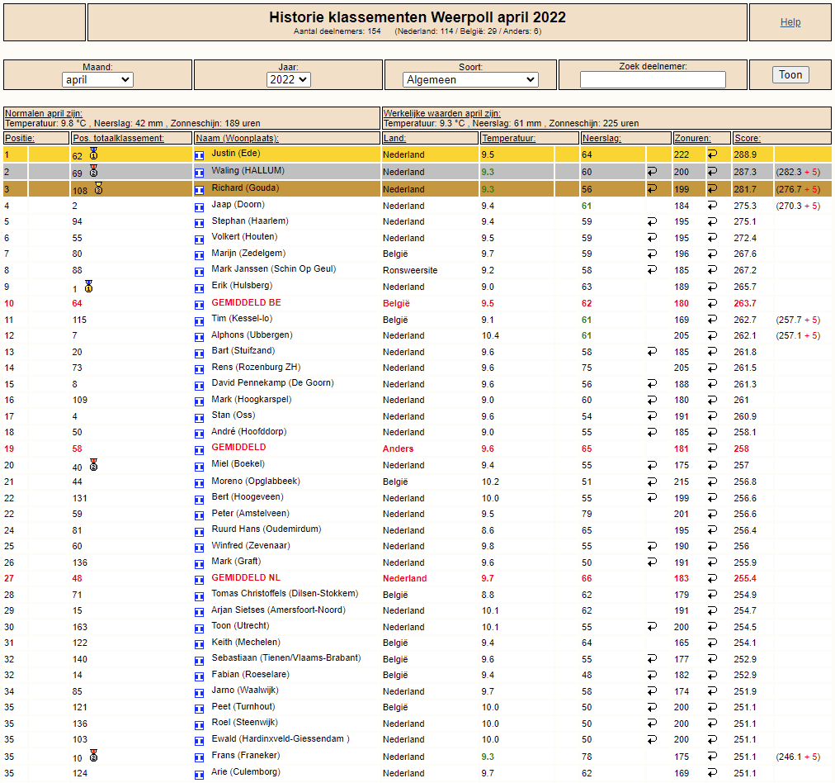Click the blue icon beside GEMIDDELD BE
This screenshot has height=783, width=835.
[x=199, y=304]
